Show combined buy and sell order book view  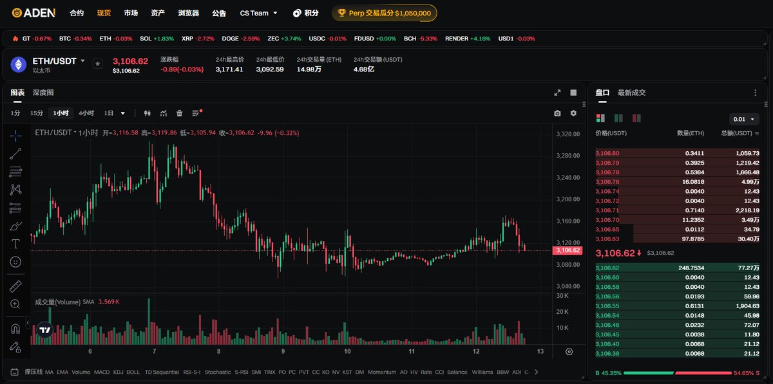601,118
